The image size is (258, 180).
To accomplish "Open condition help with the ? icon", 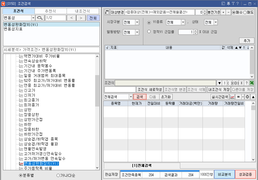I will click(x=247, y=83).
